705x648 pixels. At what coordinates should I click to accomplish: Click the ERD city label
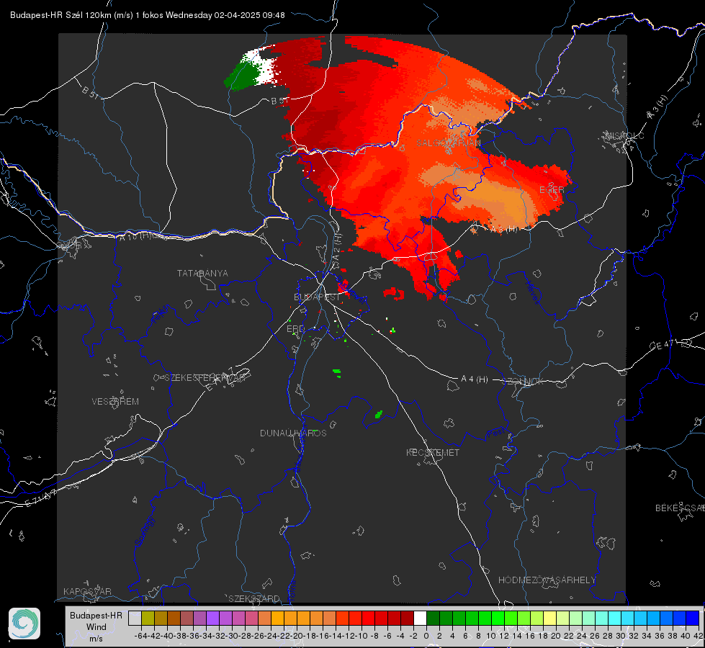click(295, 329)
